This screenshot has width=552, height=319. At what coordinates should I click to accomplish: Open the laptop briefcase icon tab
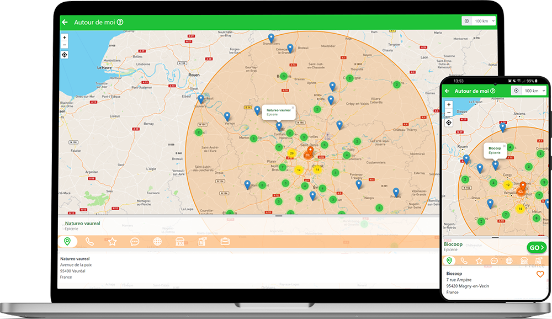(x=225, y=242)
